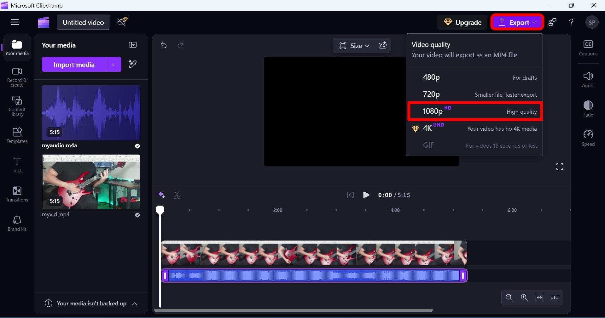The image size is (605, 318).
Task: Collapse the Your media panel
Action: [133, 45]
